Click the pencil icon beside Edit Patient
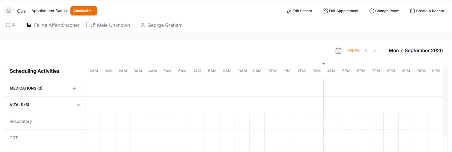Viewport: 452px width, 152px height. tap(289, 11)
